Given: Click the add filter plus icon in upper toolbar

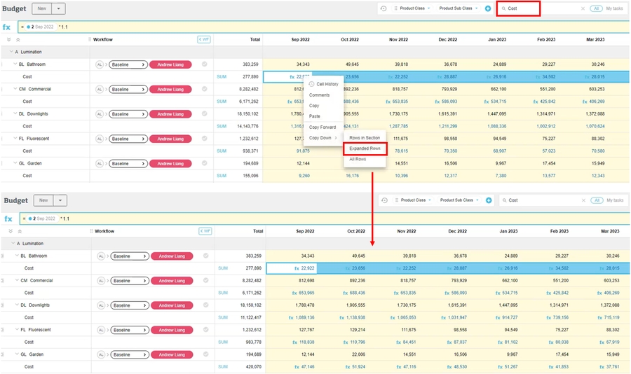Looking at the screenshot, I should pos(488,8).
